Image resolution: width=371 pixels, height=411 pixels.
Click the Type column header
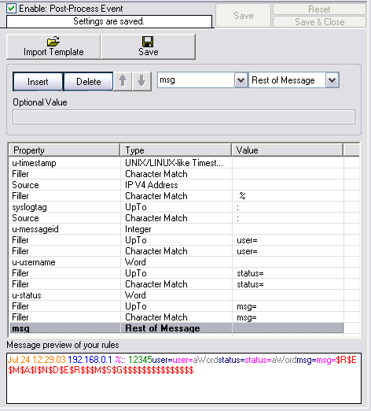[176, 150]
